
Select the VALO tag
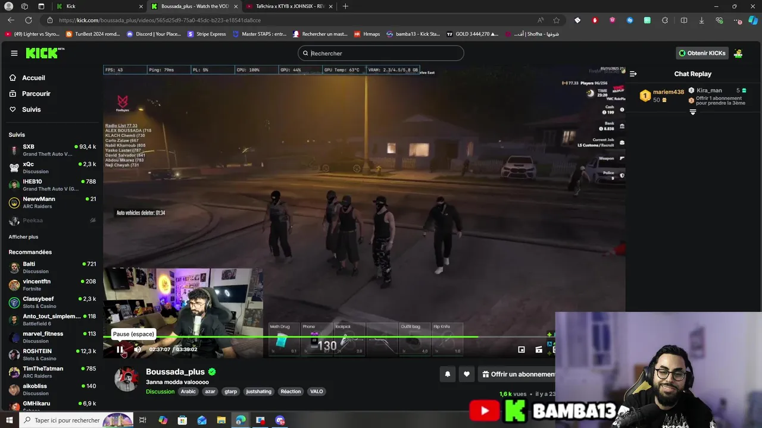coord(317,391)
